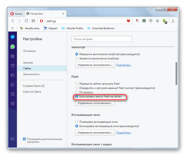The image size is (186, 156).
Task: Close the Настройки tab
Action: coord(63,14)
